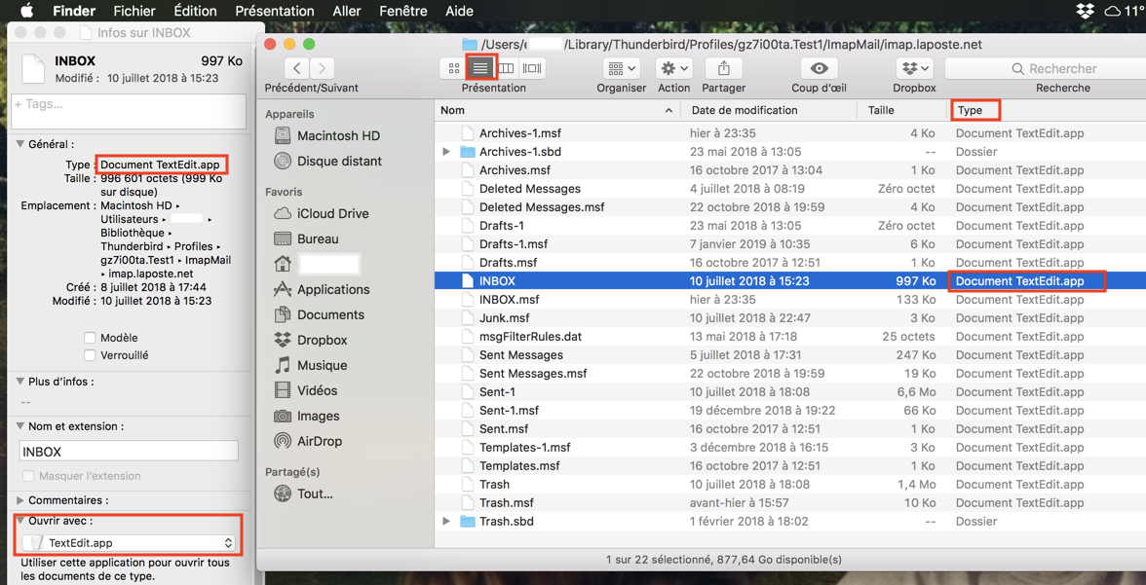Toggle the Masquer l'extension checkbox
This screenshot has width=1146, height=585.
[28, 476]
